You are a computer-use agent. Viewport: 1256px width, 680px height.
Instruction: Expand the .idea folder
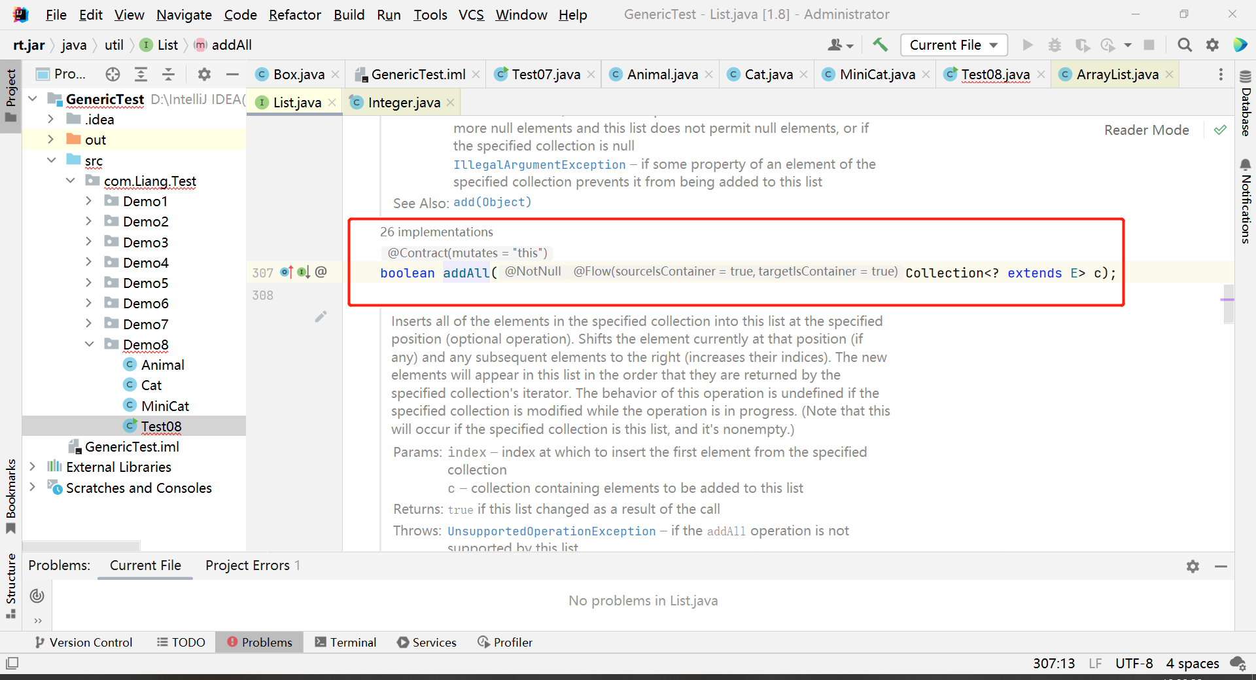coord(50,119)
